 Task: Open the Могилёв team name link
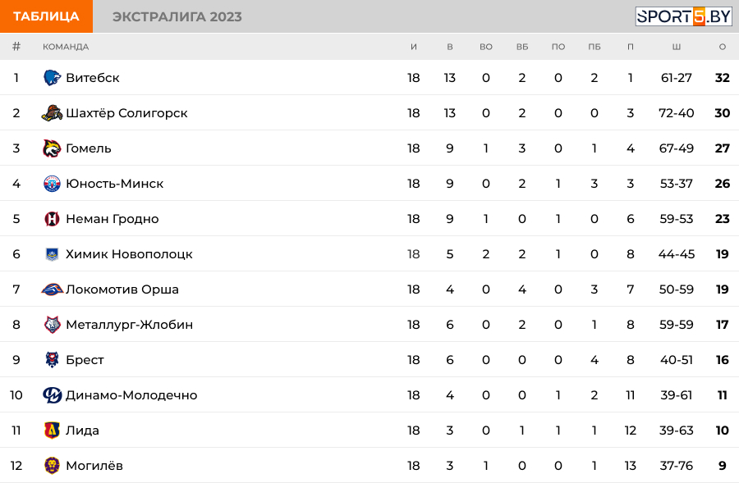94,466
